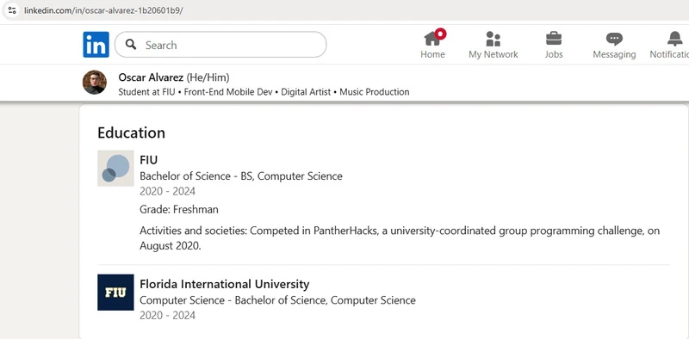Click the LinkedIn logo icon
689x339 pixels.
[x=96, y=45]
